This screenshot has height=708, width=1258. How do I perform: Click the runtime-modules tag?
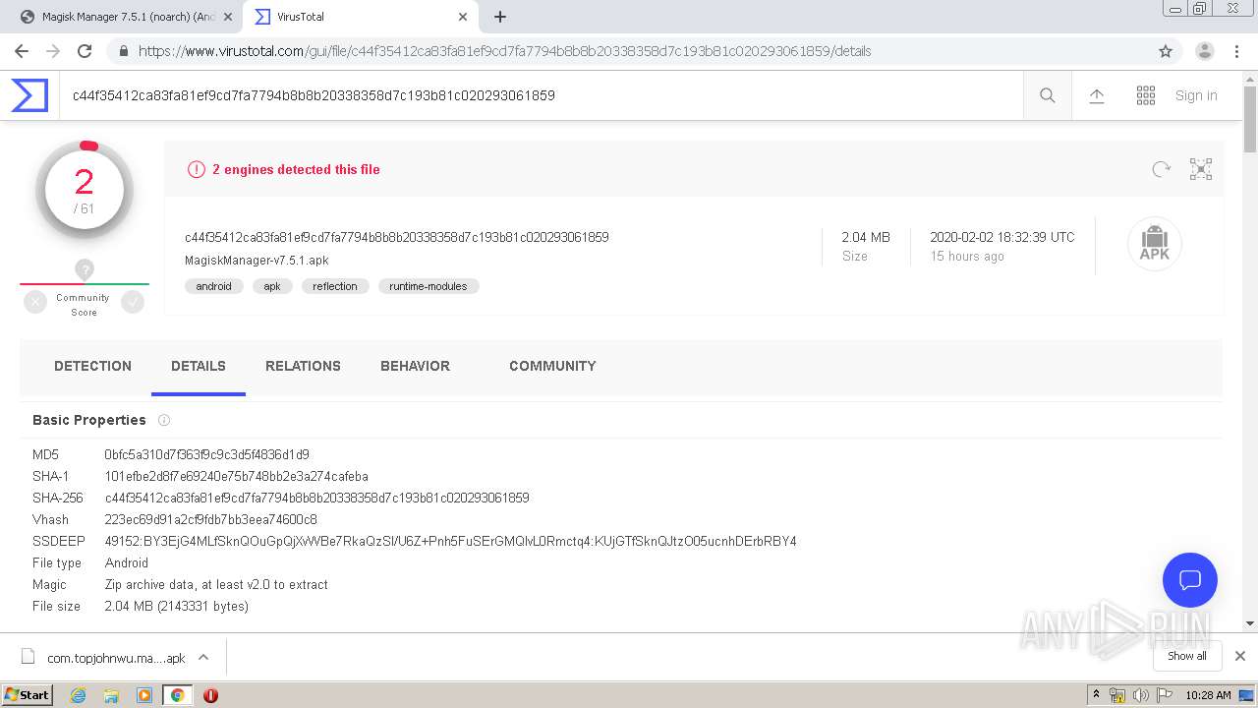(x=429, y=286)
